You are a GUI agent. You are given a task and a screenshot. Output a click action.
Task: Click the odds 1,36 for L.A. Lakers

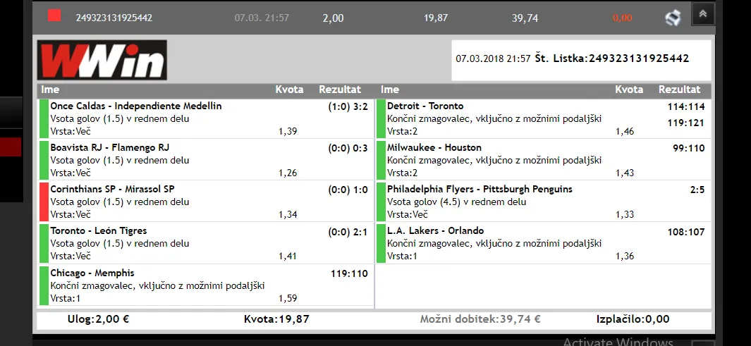coord(625,256)
